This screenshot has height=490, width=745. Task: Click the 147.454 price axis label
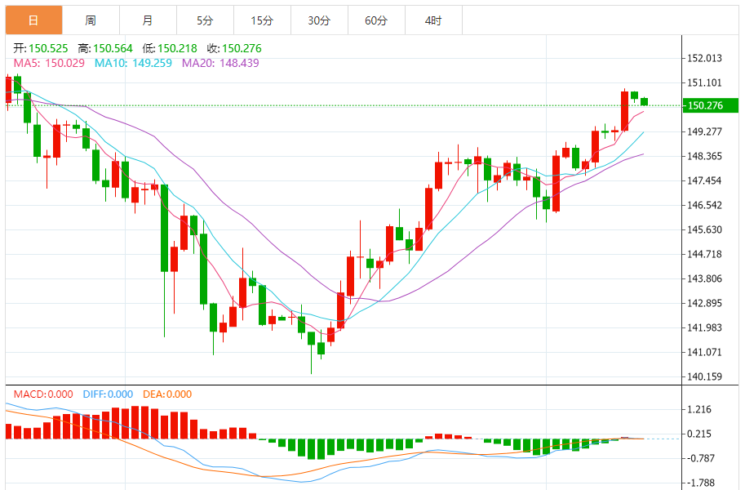(x=705, y=180)
